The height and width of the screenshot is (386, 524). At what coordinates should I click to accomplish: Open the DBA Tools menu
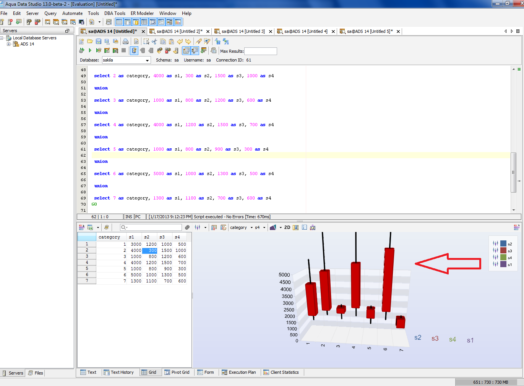[115, 13]
